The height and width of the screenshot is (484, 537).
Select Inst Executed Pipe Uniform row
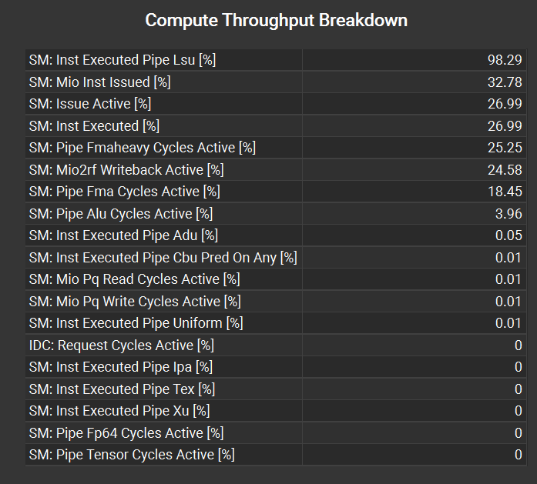pos(276,323)
